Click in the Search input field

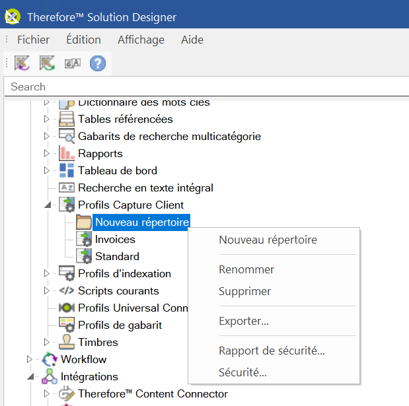[198, 86]
